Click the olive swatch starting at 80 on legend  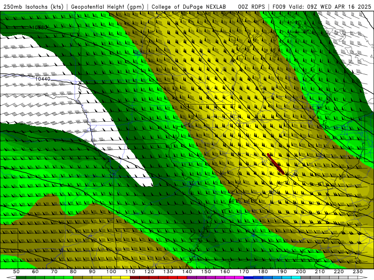click(78, 278)
